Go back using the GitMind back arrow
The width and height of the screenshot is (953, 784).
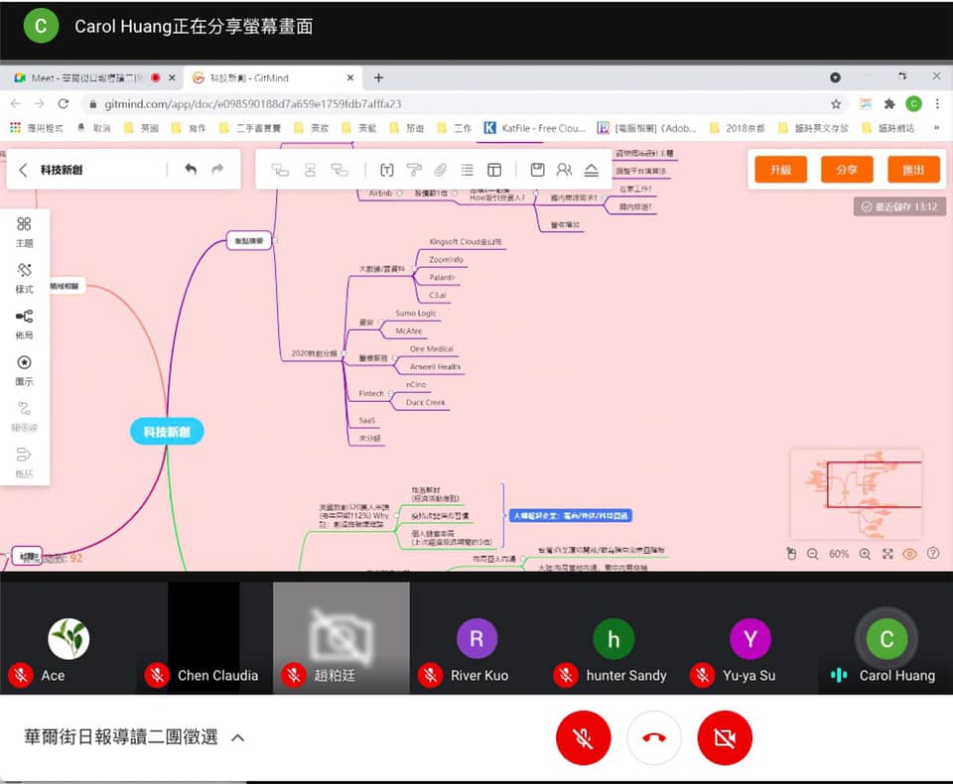pos(23,170)
